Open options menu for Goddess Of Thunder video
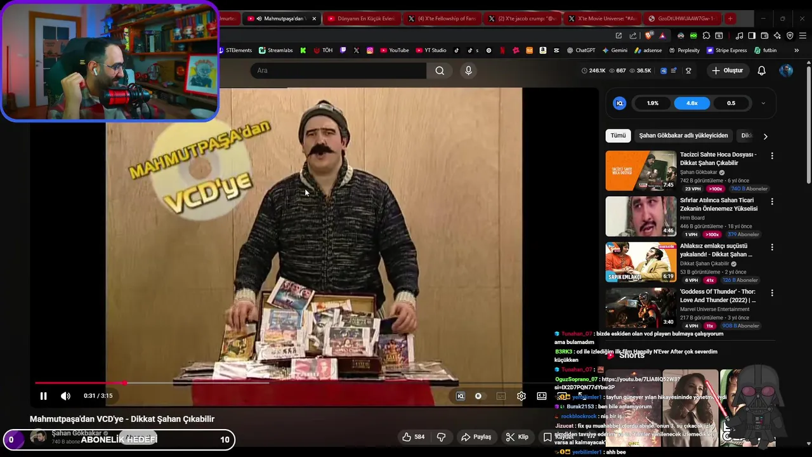Image resolution: width=812 pixels, height=457 pixels. (x=772, y=293)
